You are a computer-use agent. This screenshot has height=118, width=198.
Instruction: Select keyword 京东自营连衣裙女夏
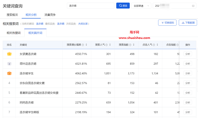[x=32, y=83]
